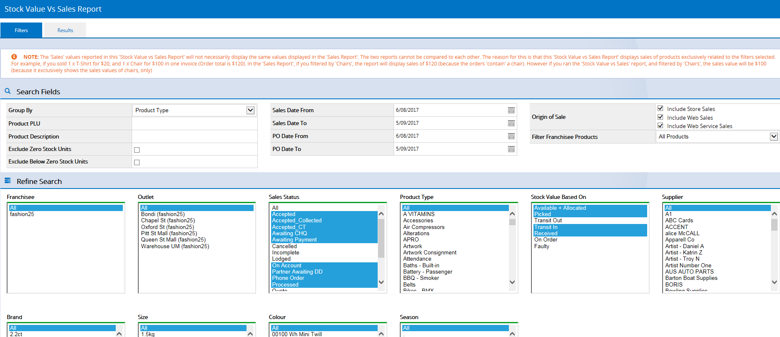Click the Product Description input field
Viewport: 780px width, 337px height.
195,136
